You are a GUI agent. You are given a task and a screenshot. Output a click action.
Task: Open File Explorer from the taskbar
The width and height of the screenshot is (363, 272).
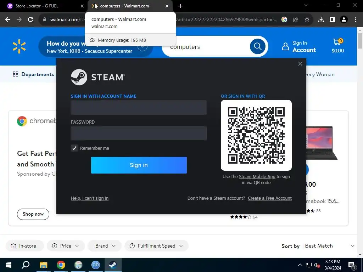[x=43, y=265]
